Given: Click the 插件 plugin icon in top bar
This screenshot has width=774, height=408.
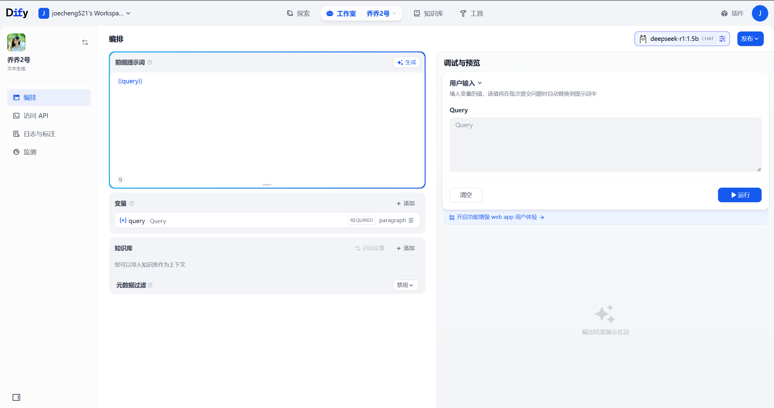Looking at the screenshot, I should point(724,13).
